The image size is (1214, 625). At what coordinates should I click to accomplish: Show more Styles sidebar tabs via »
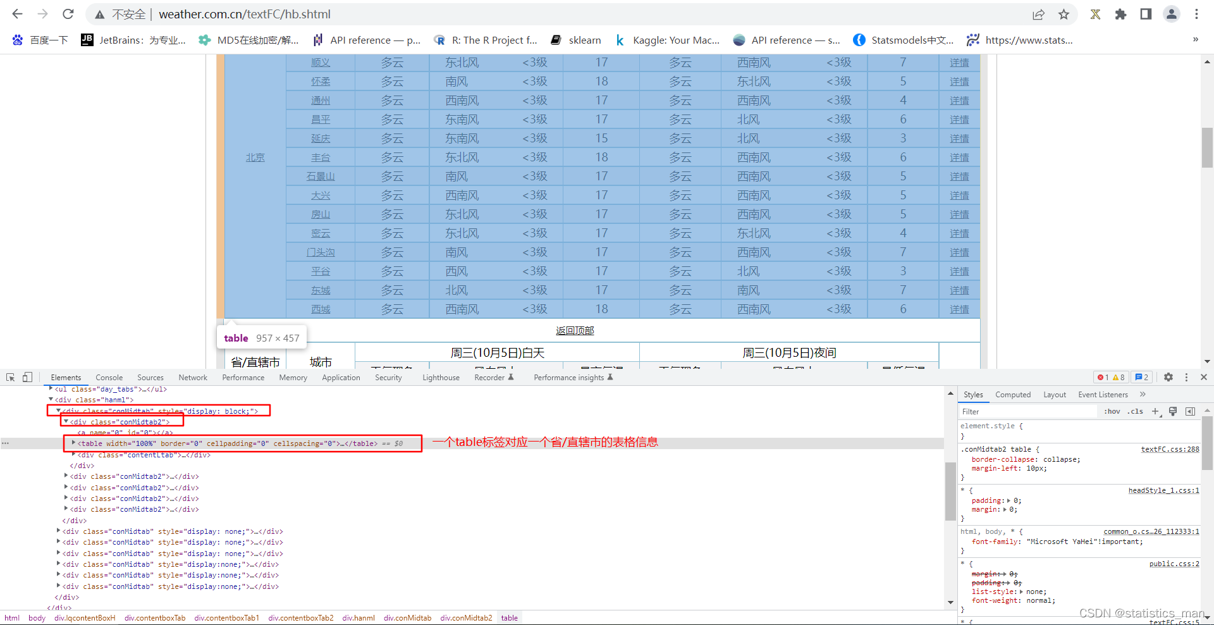pos(1143,394)
